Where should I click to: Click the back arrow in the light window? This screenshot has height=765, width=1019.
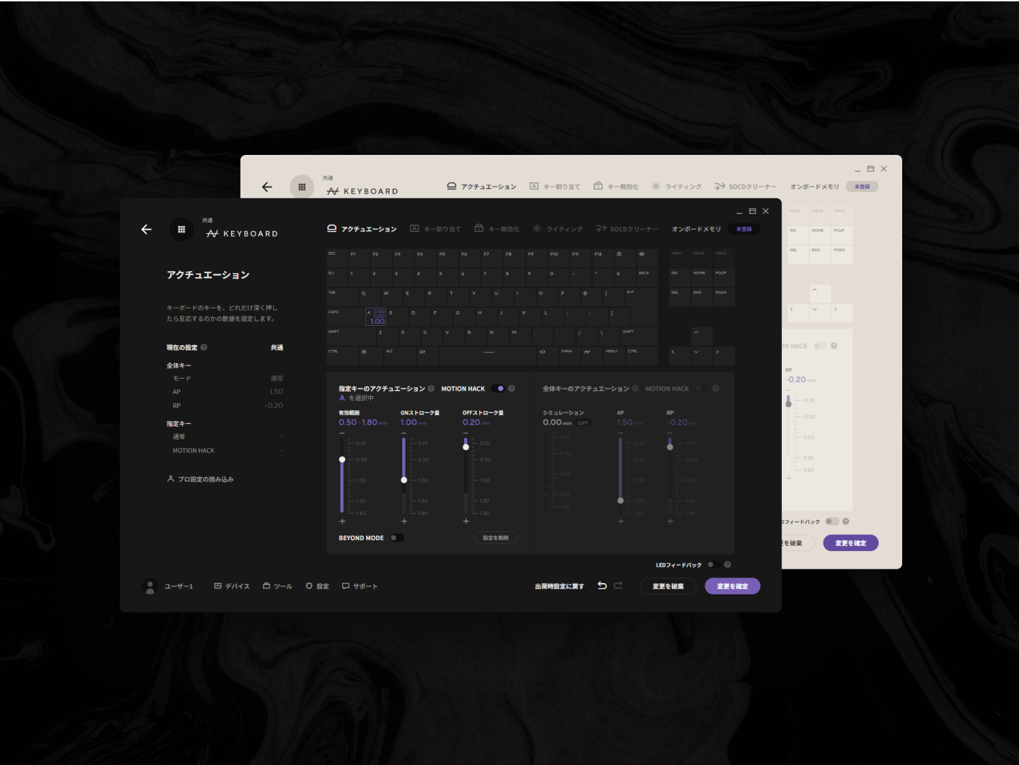[x=267, y=187]
